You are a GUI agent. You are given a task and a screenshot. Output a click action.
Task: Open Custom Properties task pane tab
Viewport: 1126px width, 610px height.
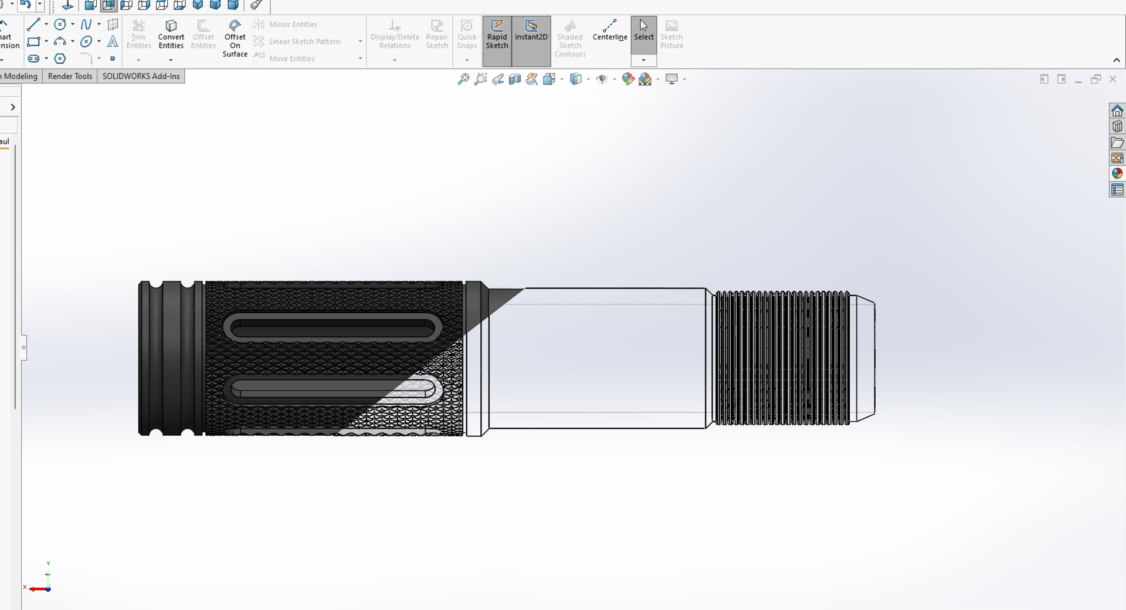pos(1117,190)
